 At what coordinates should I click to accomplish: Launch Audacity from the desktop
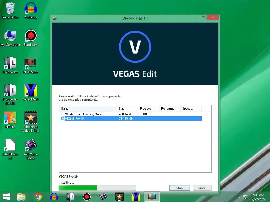pyautogui.click(x=31, y=10)
